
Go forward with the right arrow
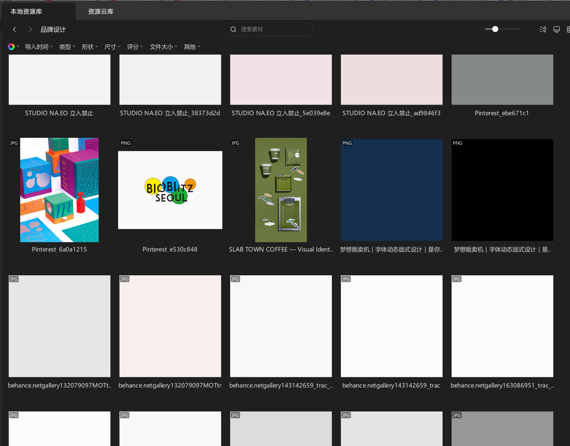pyautogui.click(x=30, y=29)
